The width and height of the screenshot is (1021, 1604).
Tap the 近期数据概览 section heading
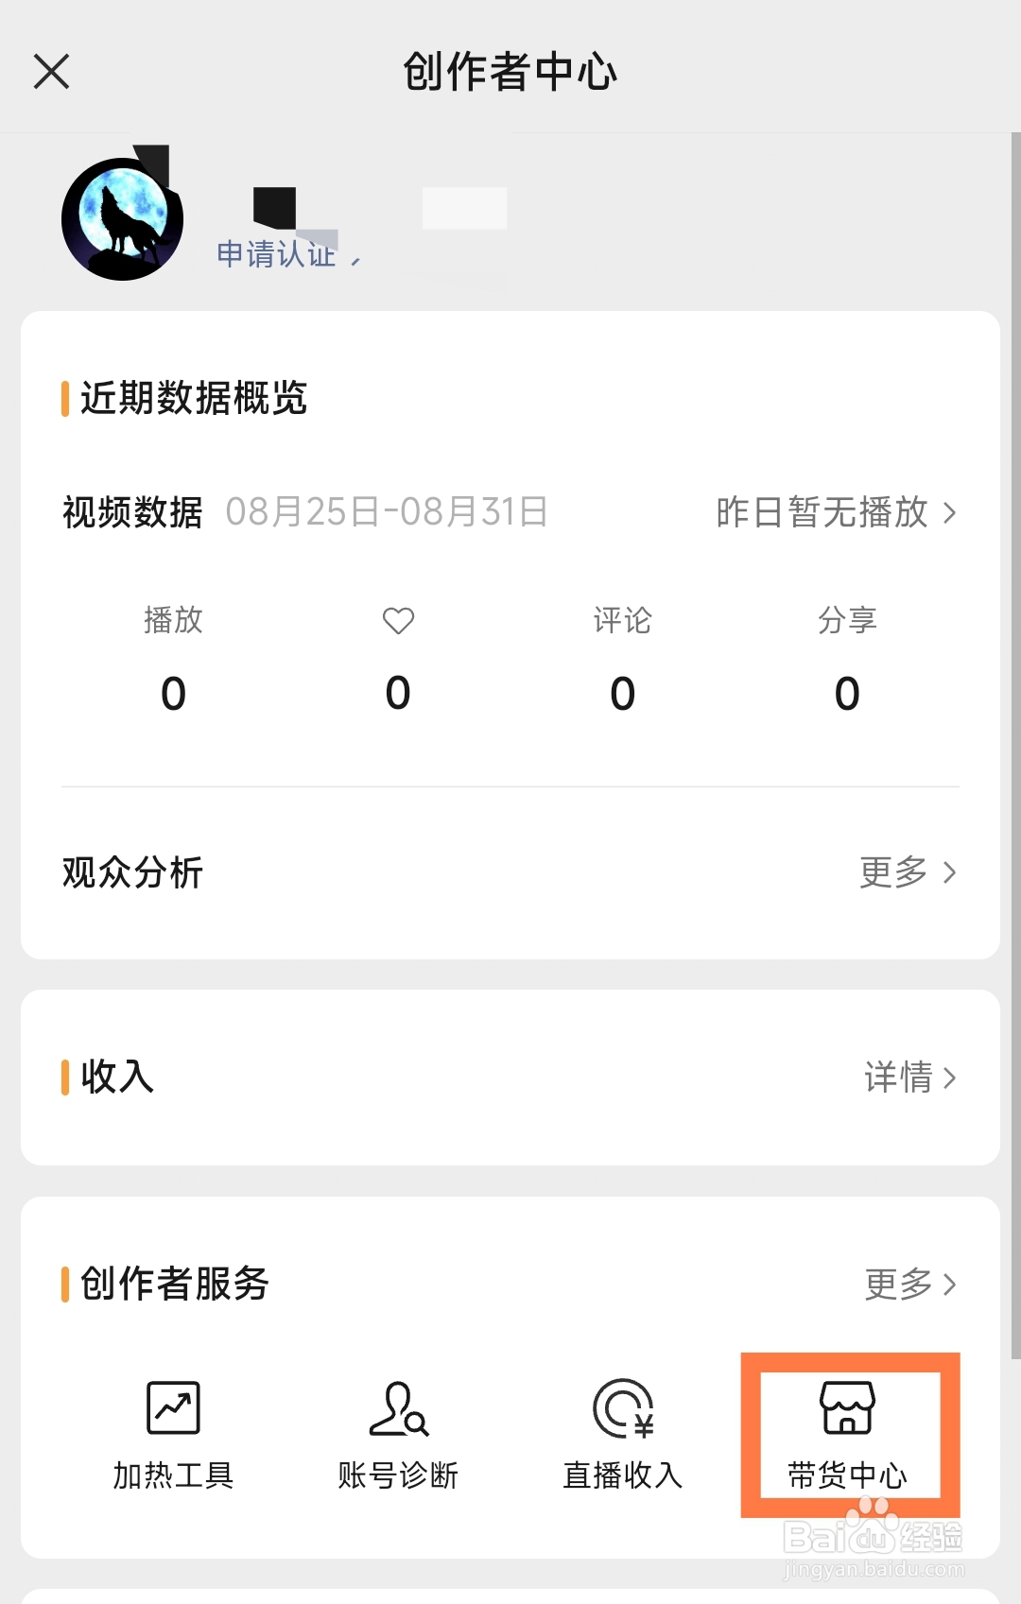[194, 398]
